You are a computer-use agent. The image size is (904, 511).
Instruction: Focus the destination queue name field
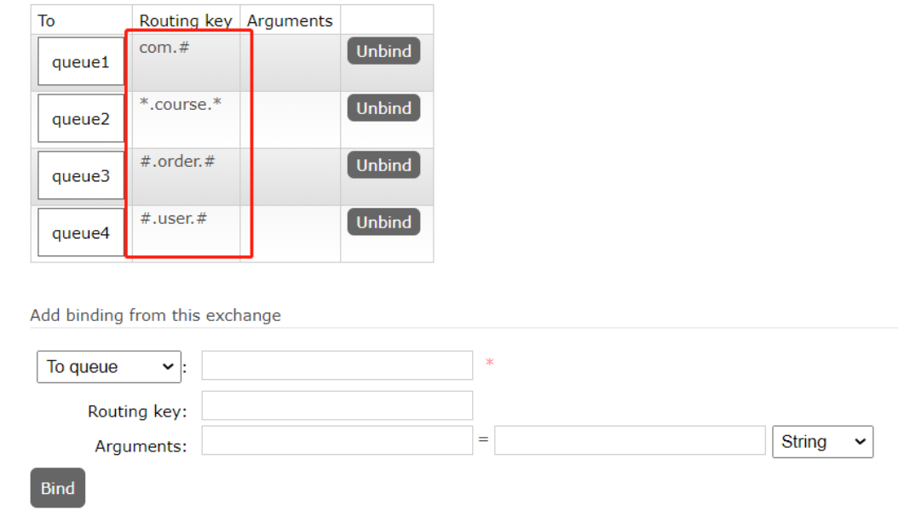pos(337,365)
